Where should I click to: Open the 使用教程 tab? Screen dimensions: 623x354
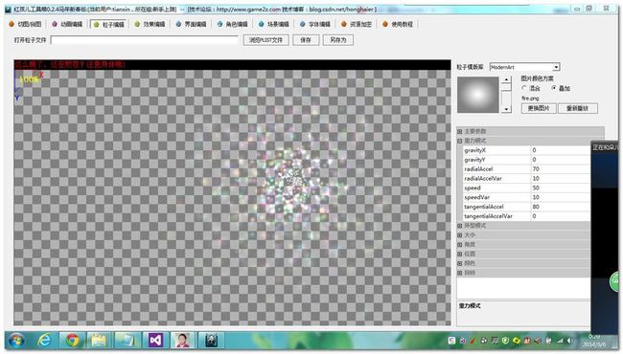click(x=398, y=24)
